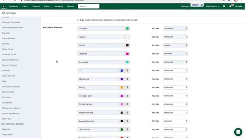The width and height of the screenshot is (245, 138).
Task: Open Acts like dropdown for 1a
Action: click(x=175, y=71)
